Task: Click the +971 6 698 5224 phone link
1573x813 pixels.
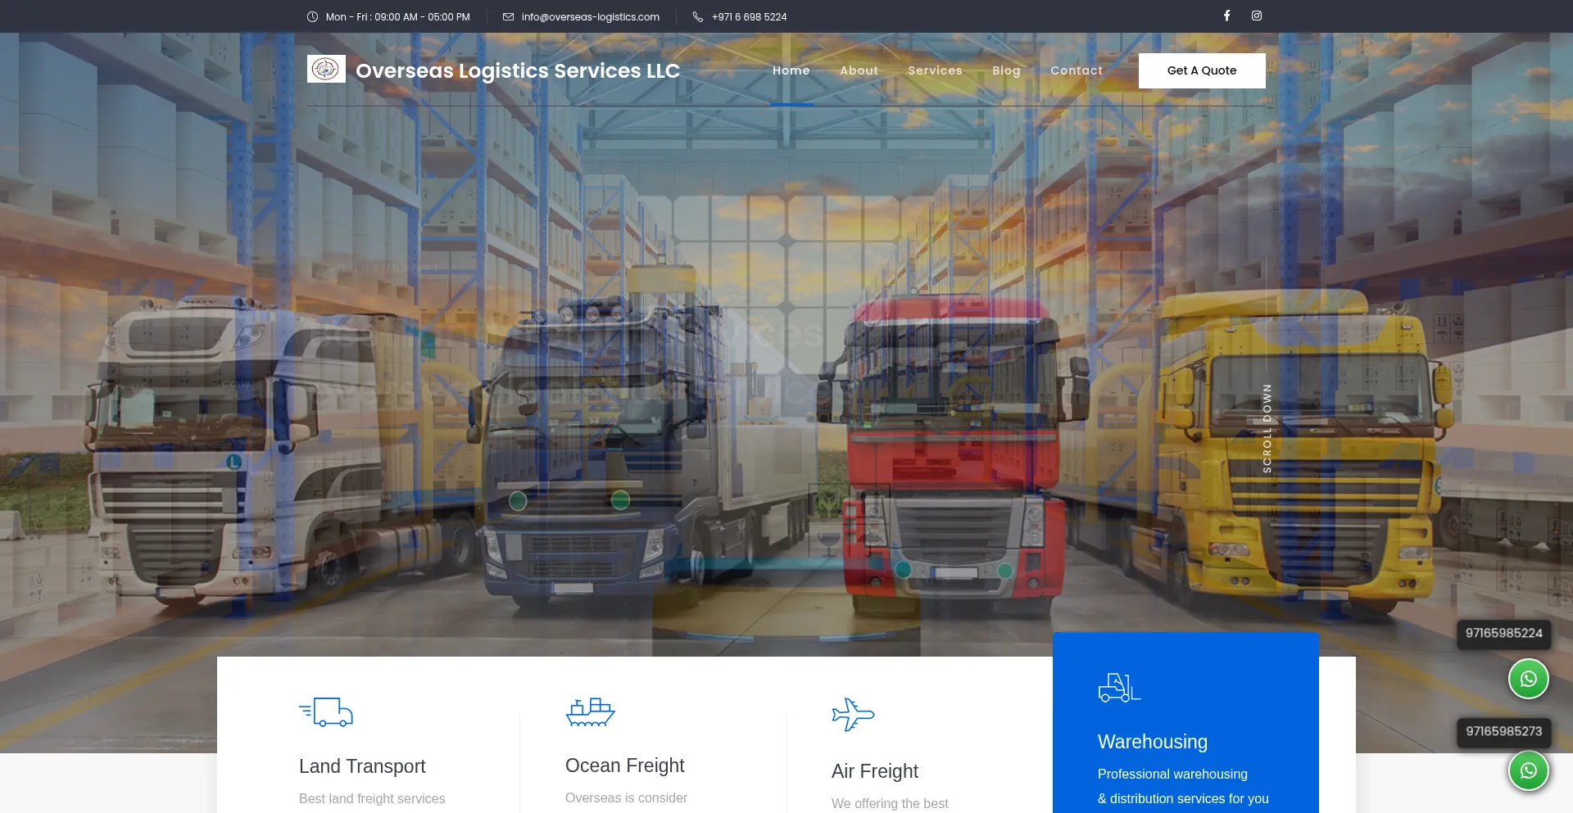Action: [x=749, y=17]
